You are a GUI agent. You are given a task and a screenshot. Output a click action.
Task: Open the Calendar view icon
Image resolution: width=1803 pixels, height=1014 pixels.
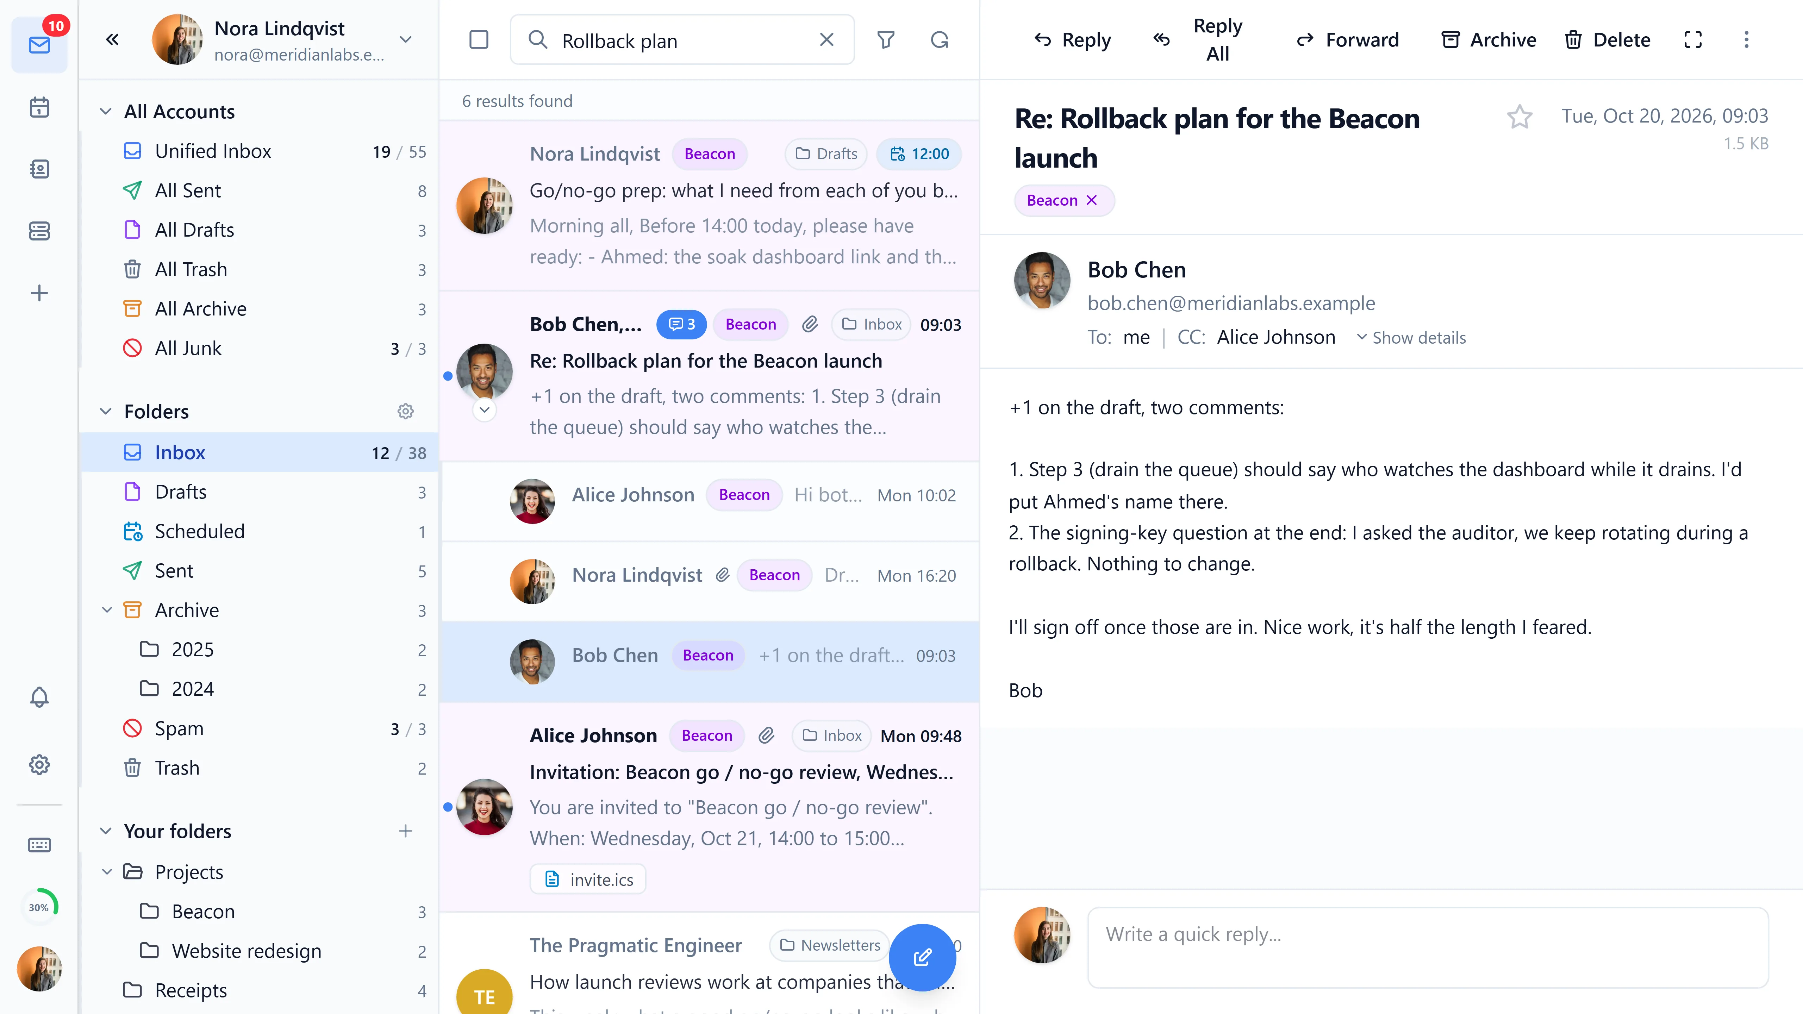(39, 107)
